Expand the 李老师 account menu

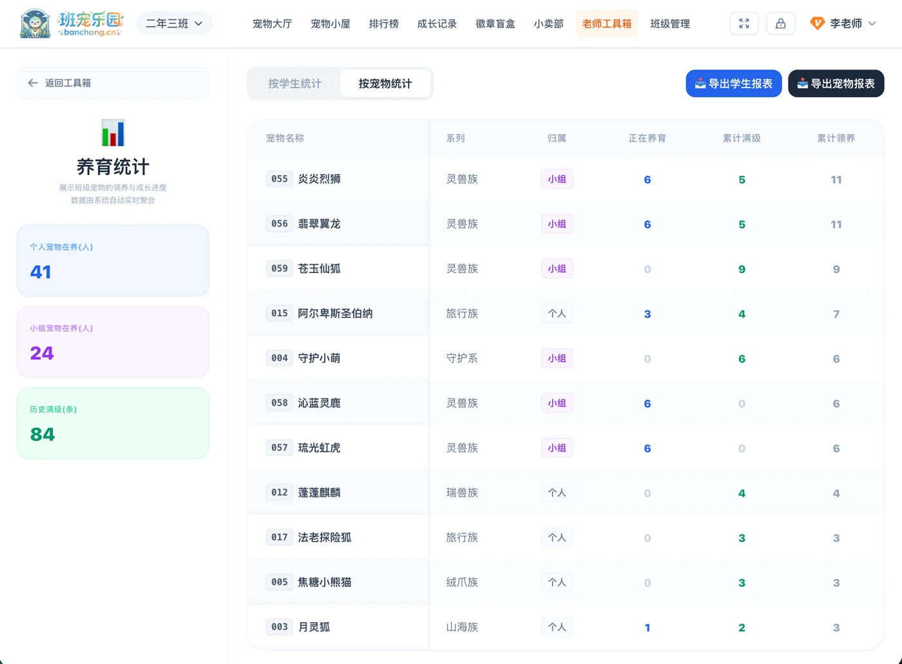[843, 24]
